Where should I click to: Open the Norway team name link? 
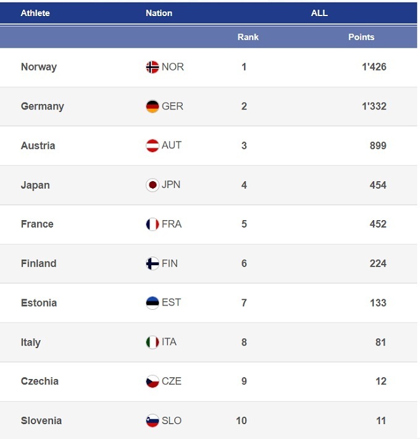(39, 67)
